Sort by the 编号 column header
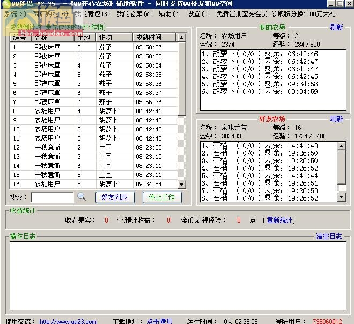354x324 pixels. coord(21,38)
